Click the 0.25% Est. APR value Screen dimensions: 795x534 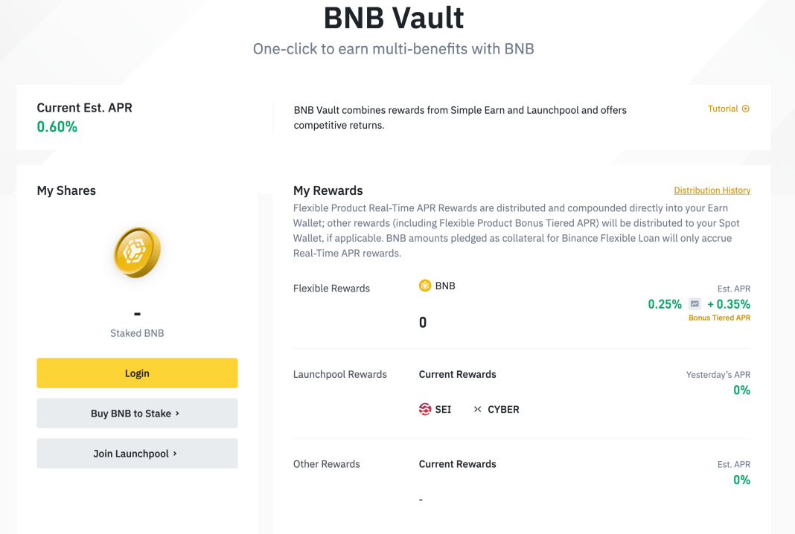(x=664, y=304)
